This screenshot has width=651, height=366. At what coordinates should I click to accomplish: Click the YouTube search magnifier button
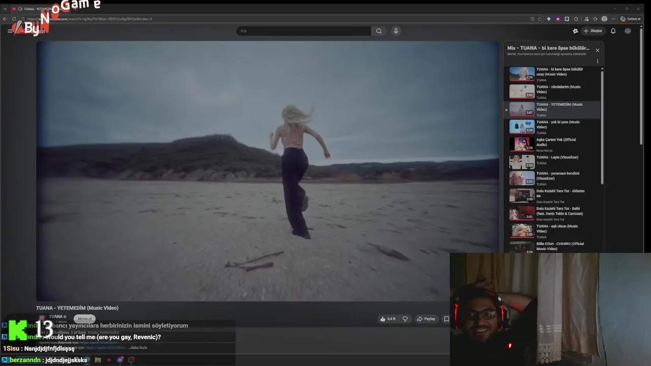379,31
